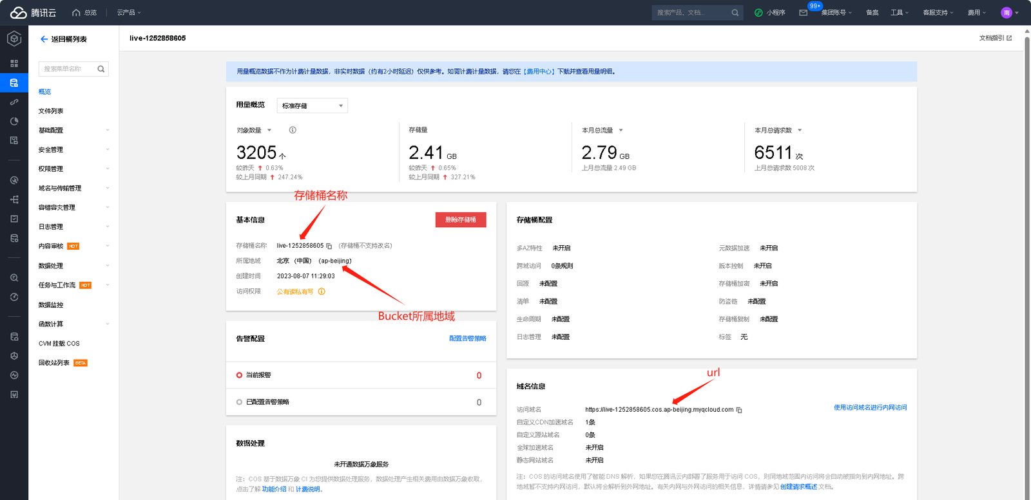The height and width of the screenshot is (500, 1031).
Task: Open CVM 挂载 COS menu item
Action: [x=59, y=344]
